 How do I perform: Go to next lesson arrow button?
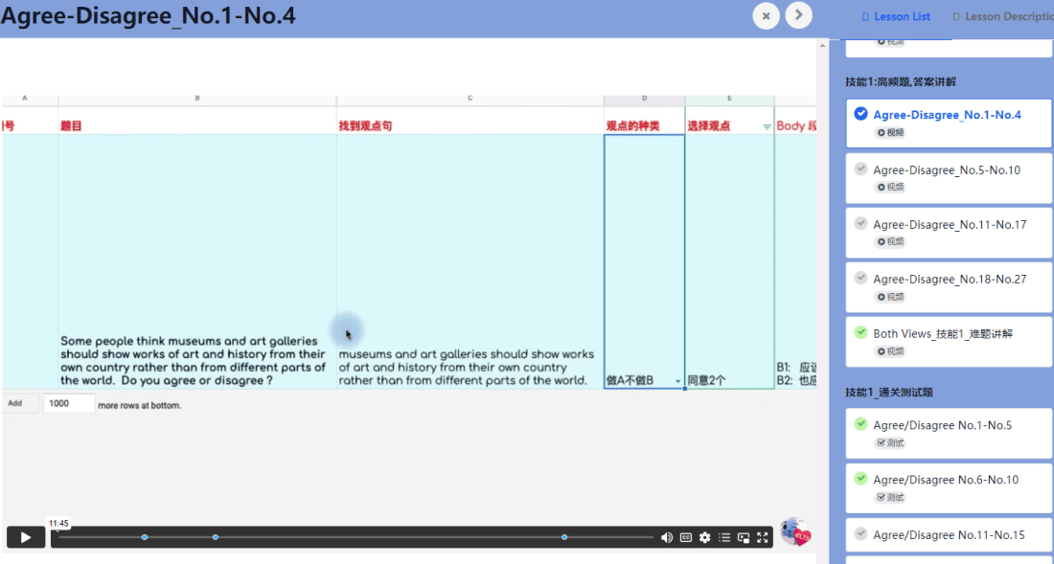click(798, 15)
